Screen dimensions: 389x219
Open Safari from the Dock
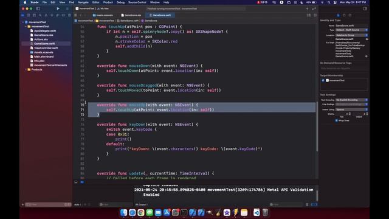tap(133, 212)
